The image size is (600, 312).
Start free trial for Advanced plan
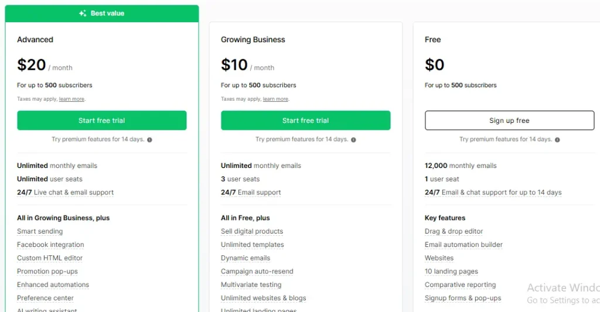[x=102, y=121]
